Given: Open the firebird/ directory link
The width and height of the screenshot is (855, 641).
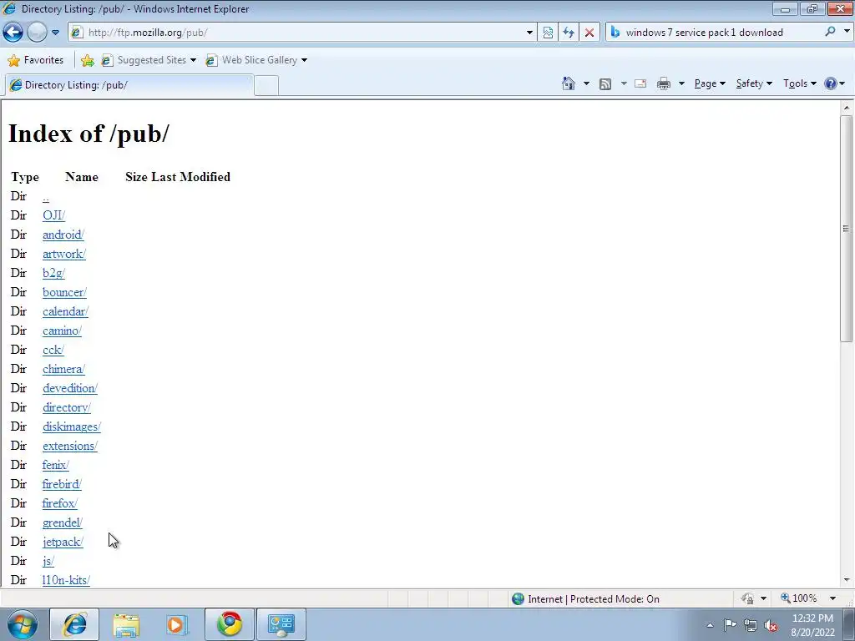Looking at the screenshot, I should pyautogui.click(x=62, y=484).
